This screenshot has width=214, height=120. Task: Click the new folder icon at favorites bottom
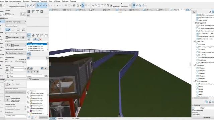pos(32,117)
